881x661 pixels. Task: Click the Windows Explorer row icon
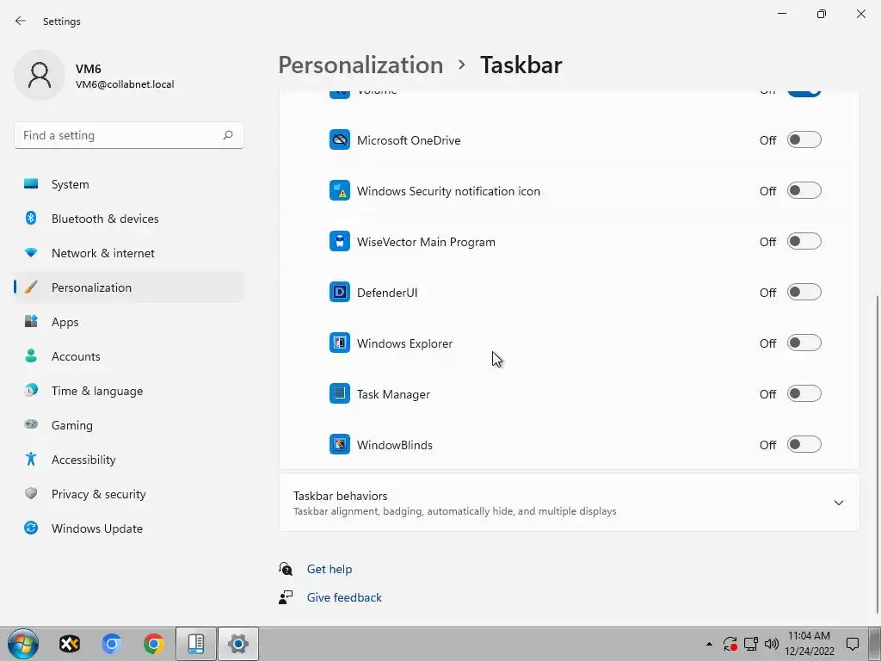click(x=339, y=343)
